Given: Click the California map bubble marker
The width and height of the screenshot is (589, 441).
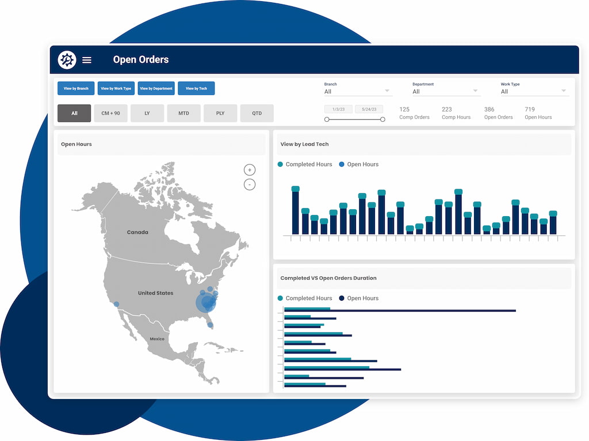Looking at the screenshot, I should point(117,304).
